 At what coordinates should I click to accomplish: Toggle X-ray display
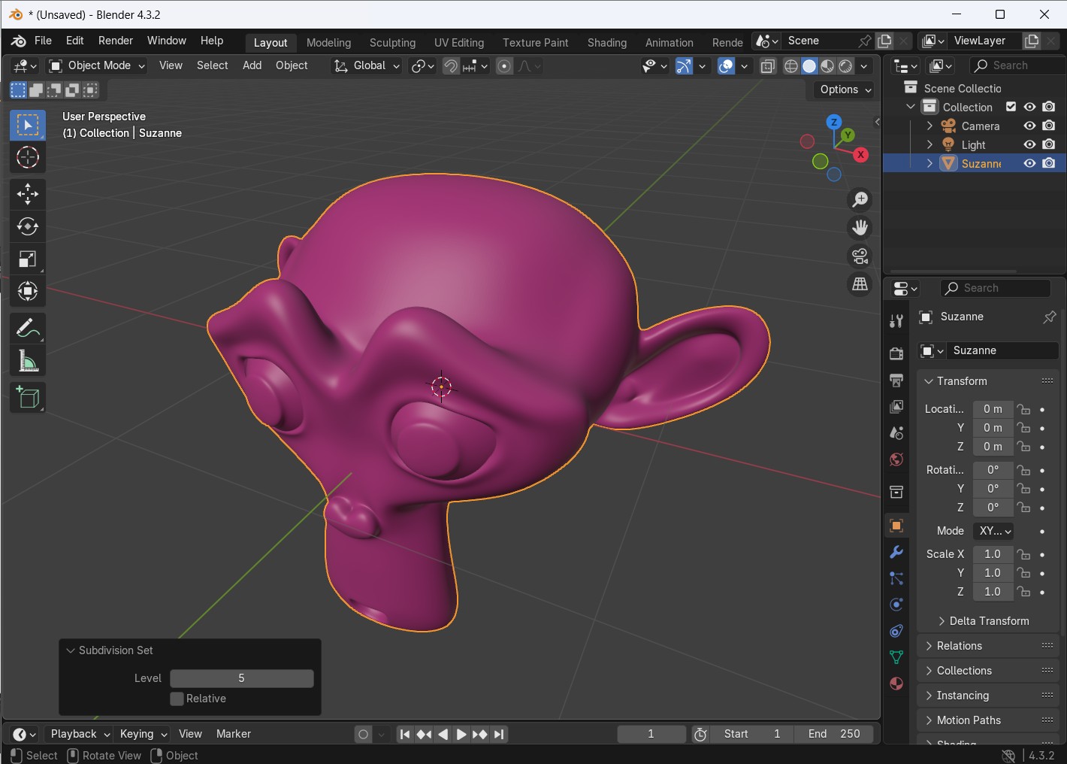point(768,66)
